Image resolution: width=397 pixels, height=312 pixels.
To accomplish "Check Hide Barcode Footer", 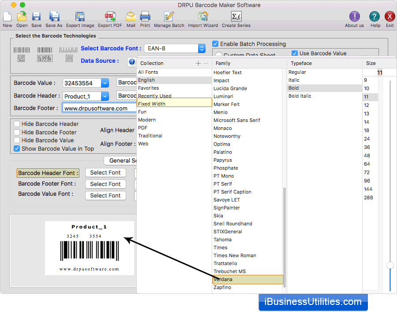I will coord(17,132).
